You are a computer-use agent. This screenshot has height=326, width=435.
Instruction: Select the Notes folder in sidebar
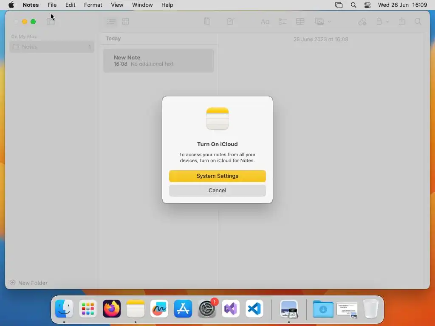click(x=52, y=47)
